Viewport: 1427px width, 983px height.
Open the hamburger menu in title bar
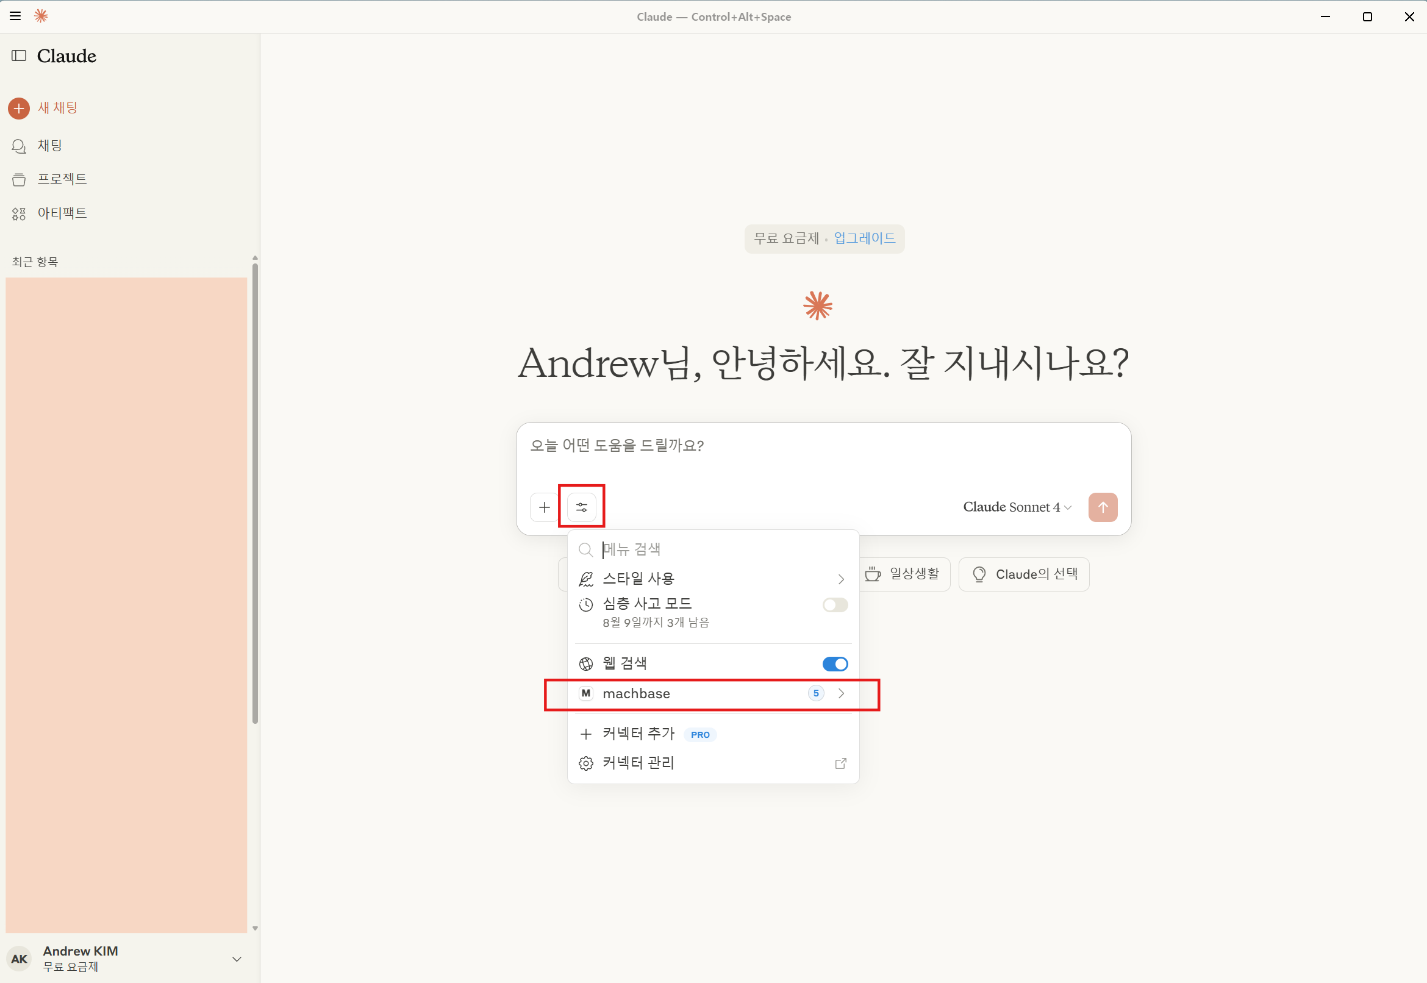coord(15,16)
